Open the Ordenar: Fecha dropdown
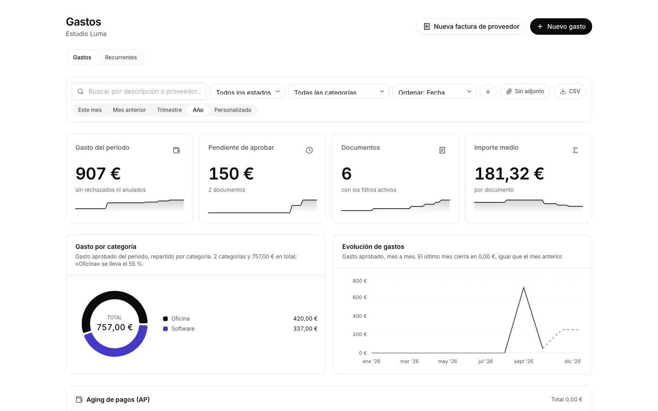The height and width of the screenshot is (411, 658). 434,91
